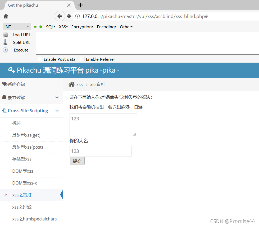Click the Execute play icon
259x226 pixels.
click(x=5, y=50)
